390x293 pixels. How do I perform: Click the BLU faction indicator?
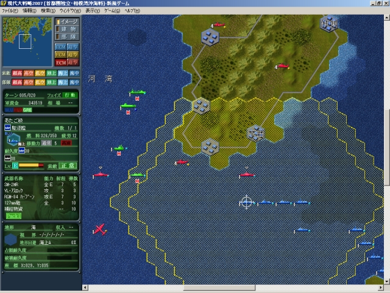tap(9, 110)
